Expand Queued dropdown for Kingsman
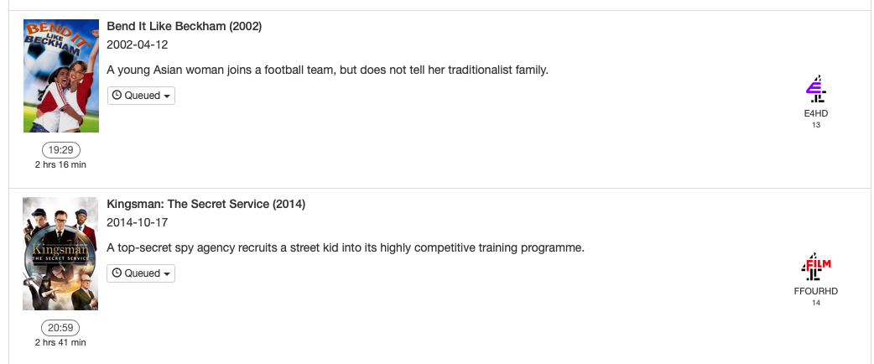The height and width of the screenshot is (364, 874). coord(141,273)
